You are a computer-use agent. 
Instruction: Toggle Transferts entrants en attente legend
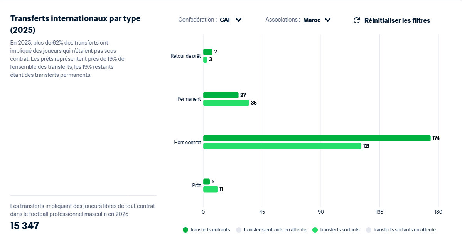(x=275, y=230)
